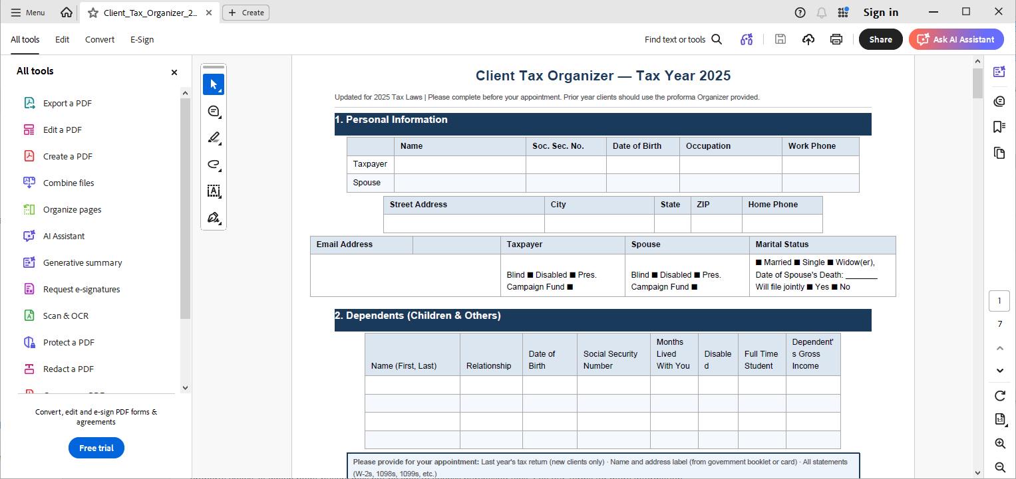Click the tools panel scrollbar down arrow

pyautogui.click(x=185, y=388)
